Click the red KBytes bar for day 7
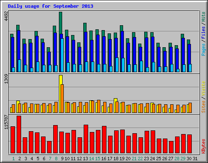 click(50, 147)
